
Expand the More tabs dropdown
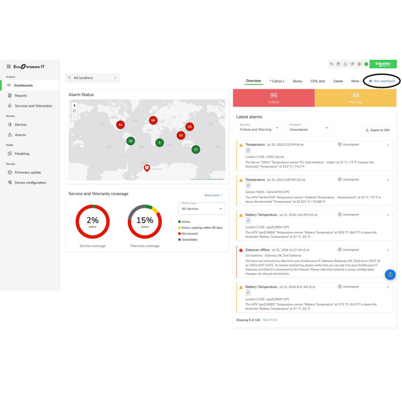pyautogui.click(x=356, y=81)
